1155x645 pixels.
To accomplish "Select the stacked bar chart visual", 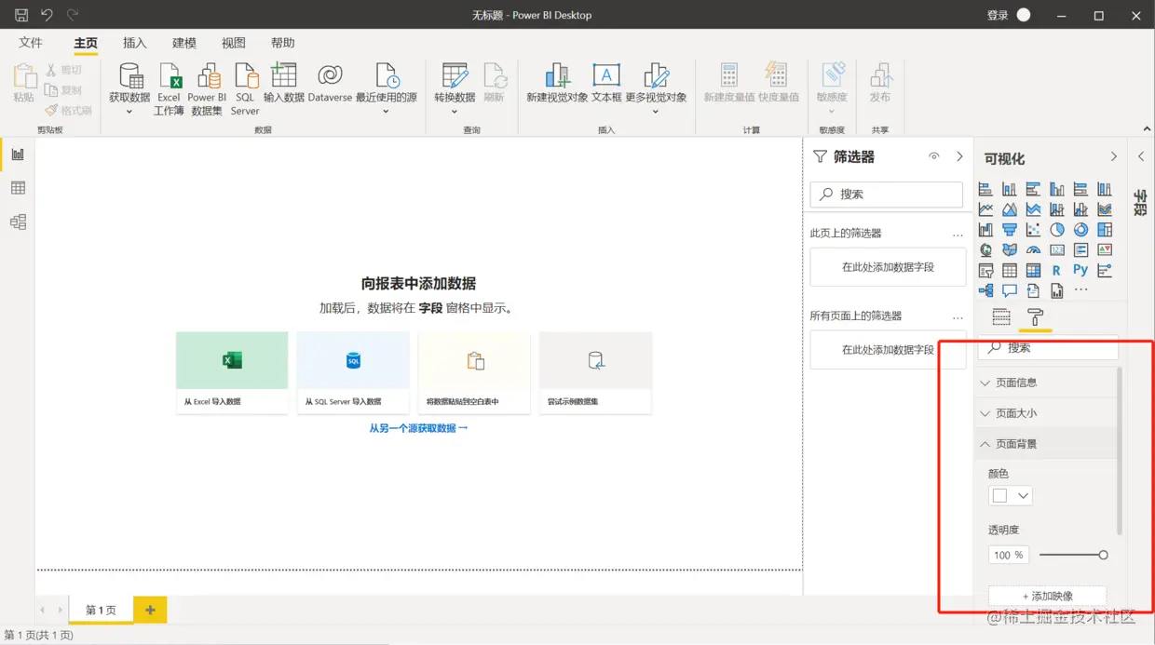I will coord(985,189).
